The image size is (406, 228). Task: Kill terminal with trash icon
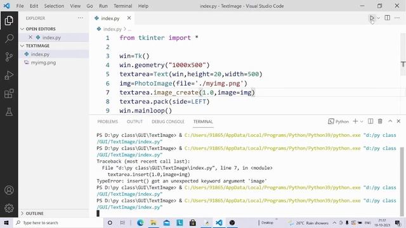point(380,121)
